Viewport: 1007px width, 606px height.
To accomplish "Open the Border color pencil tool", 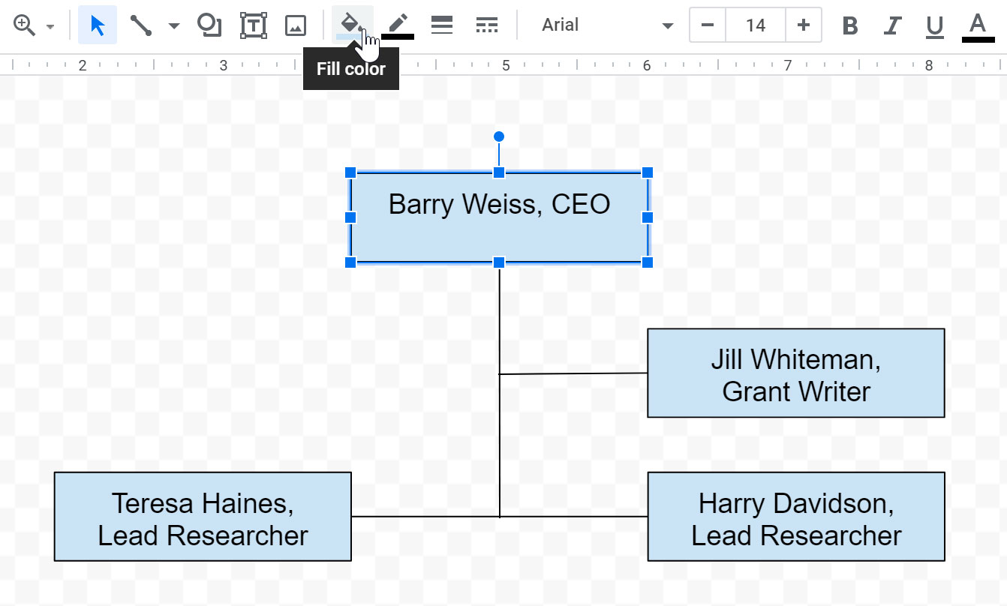I will [x=398, y=25].
